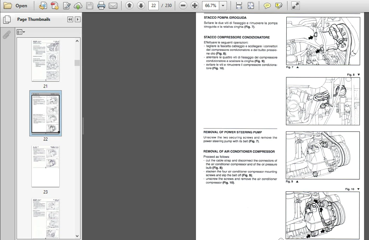Click the read mode expand icon
Viewport: 369px width, 240px height.
pos(295,6)
